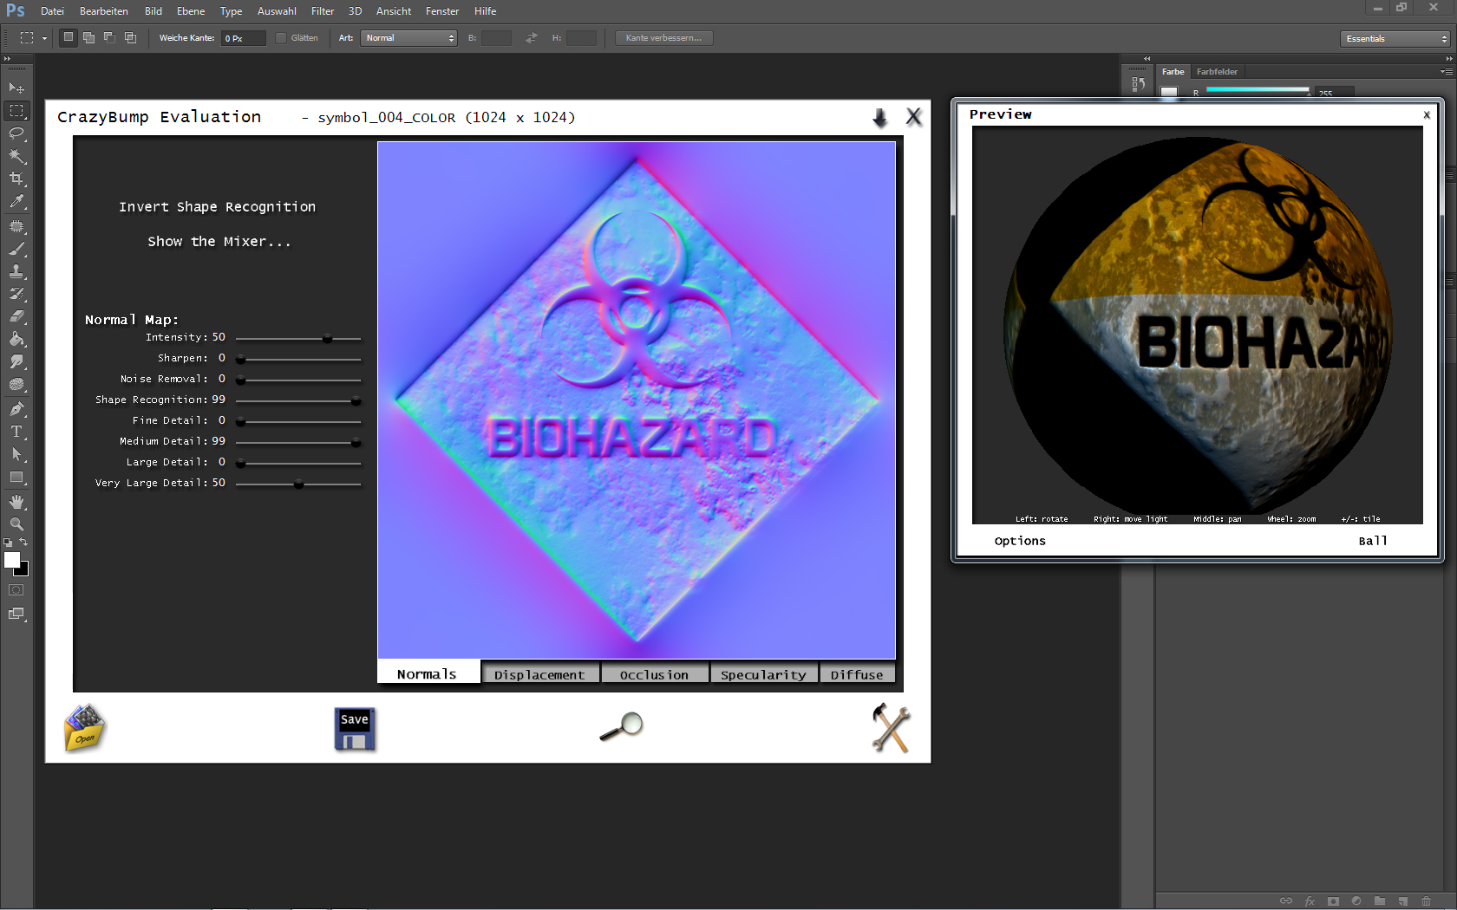1457x910 pixels.
Task: Click the Very Large Detail slider handle
Action: click(298, 484)
